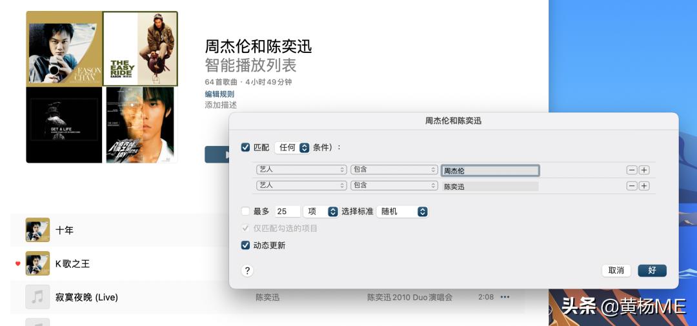Click the 陈奕迅 artist text field
697x326 pixels.
click(x=490, y=187)
